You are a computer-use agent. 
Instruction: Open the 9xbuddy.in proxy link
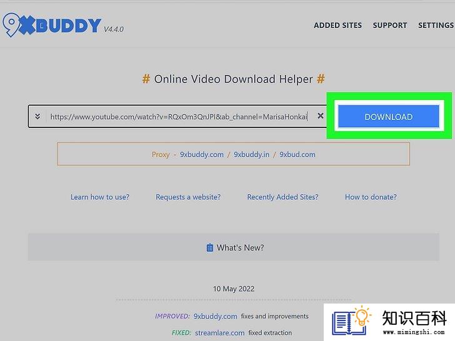click(x=252, y=154)
